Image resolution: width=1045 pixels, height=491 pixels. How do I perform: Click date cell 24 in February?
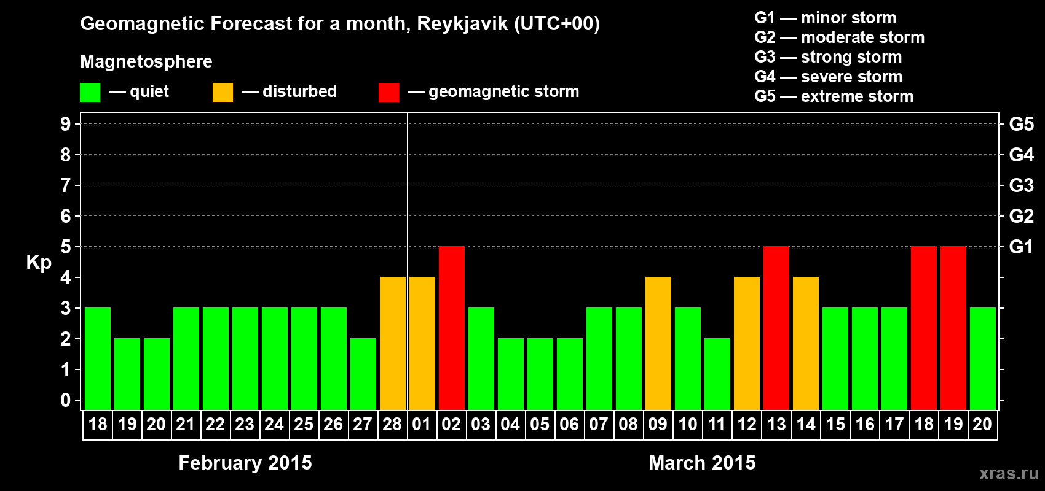pos(274,424)
